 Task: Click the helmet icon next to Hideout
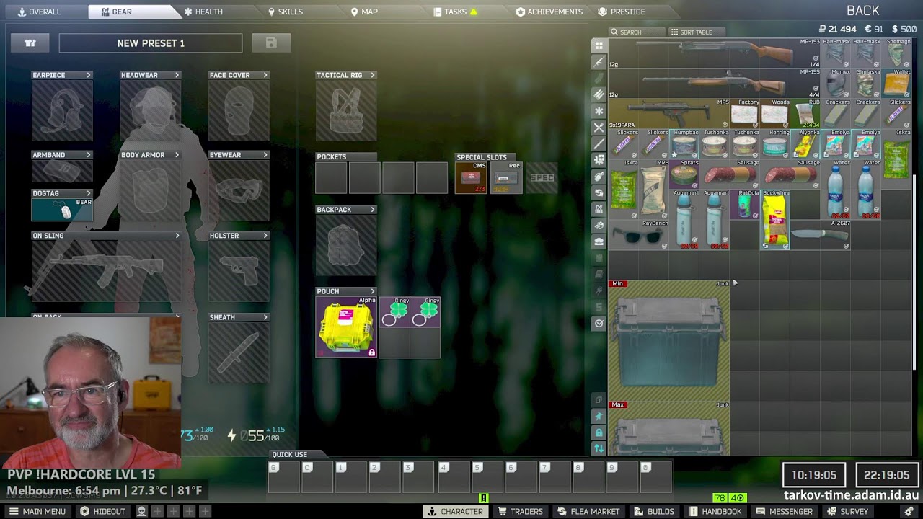coord(141,511)
